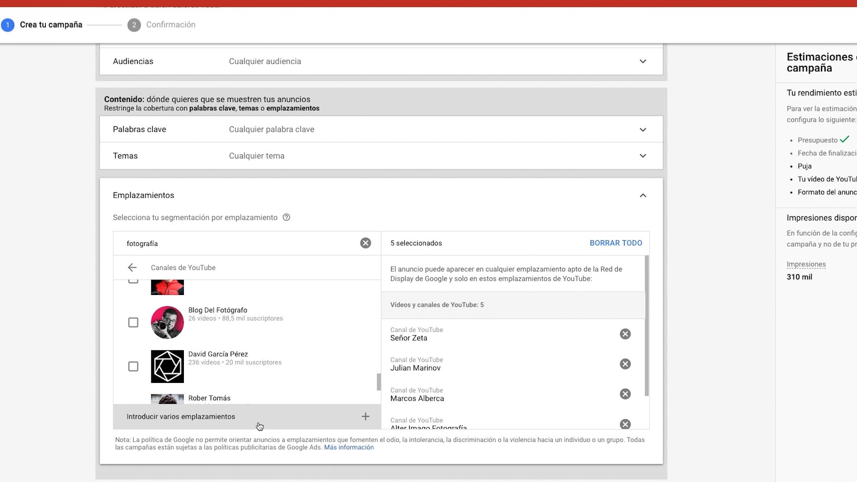857x482 pixels.
Task: Collapse the Emplazamientos section
Action: (x=643, y=195)
